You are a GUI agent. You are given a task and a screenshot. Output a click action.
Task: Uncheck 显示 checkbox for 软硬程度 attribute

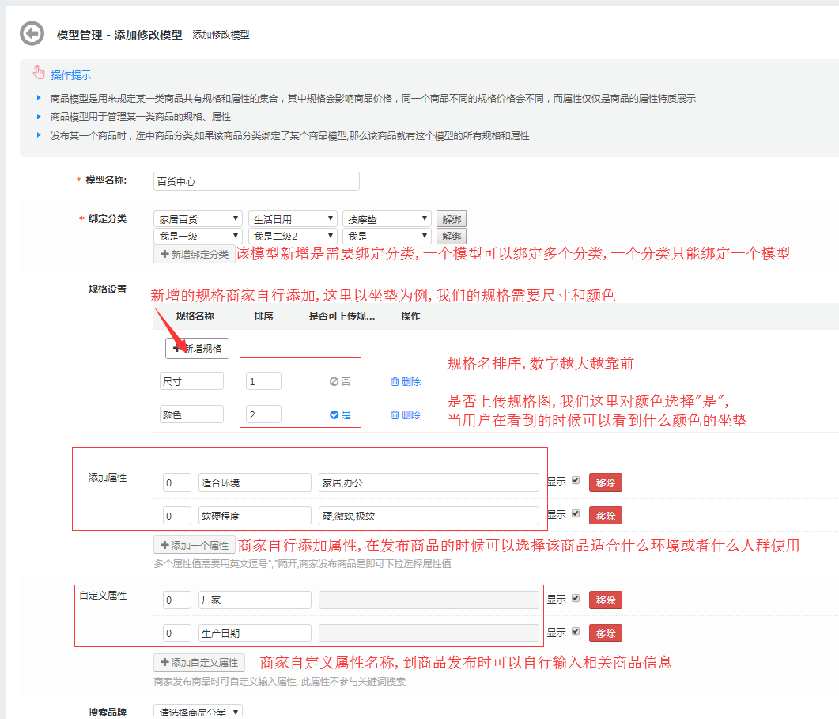click(576, 513)
